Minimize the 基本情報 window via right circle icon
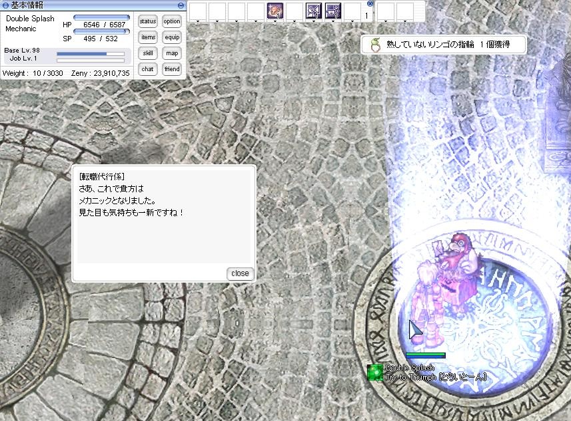The width and height of the screenshot is (571, 421). pyautogui.click(x=181, y=5)
